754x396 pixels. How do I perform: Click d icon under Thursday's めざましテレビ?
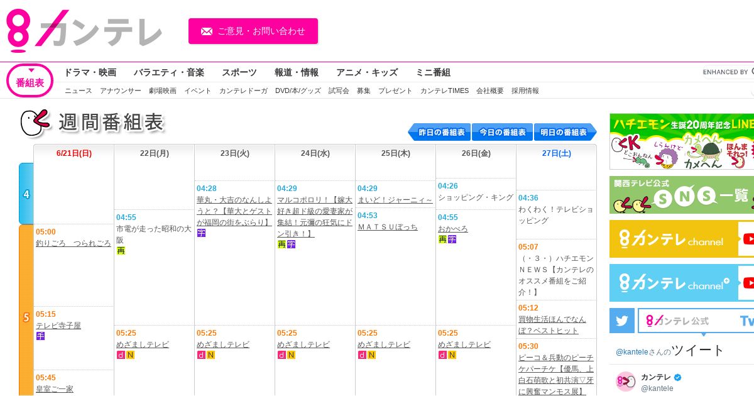pyautogui.click(x=362, y=355)
